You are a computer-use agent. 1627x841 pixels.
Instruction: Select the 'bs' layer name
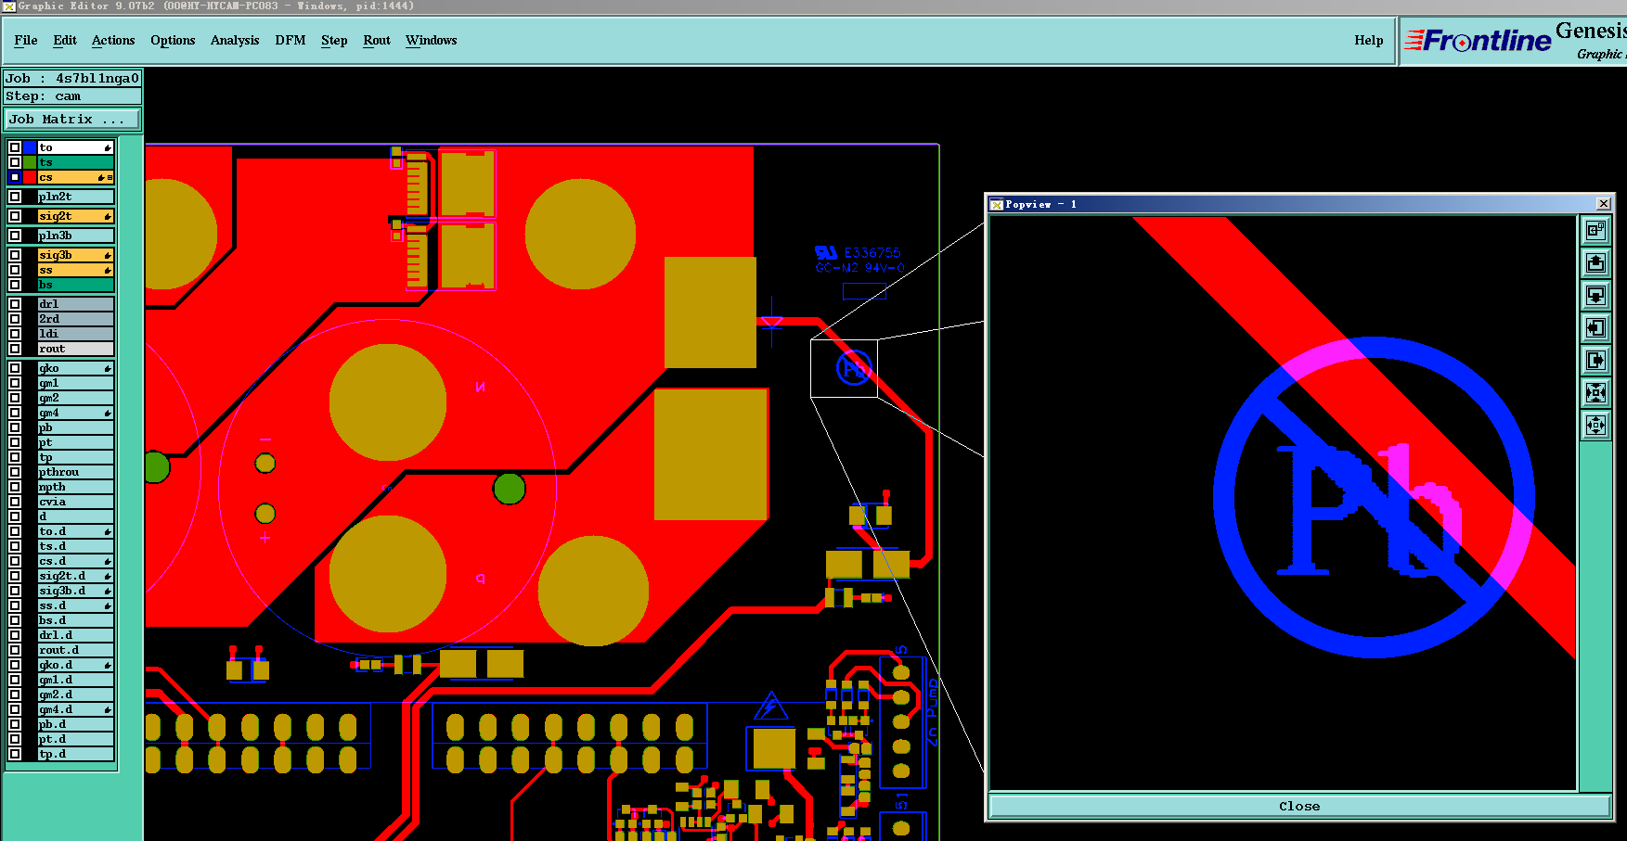click(x=75, y=285)
